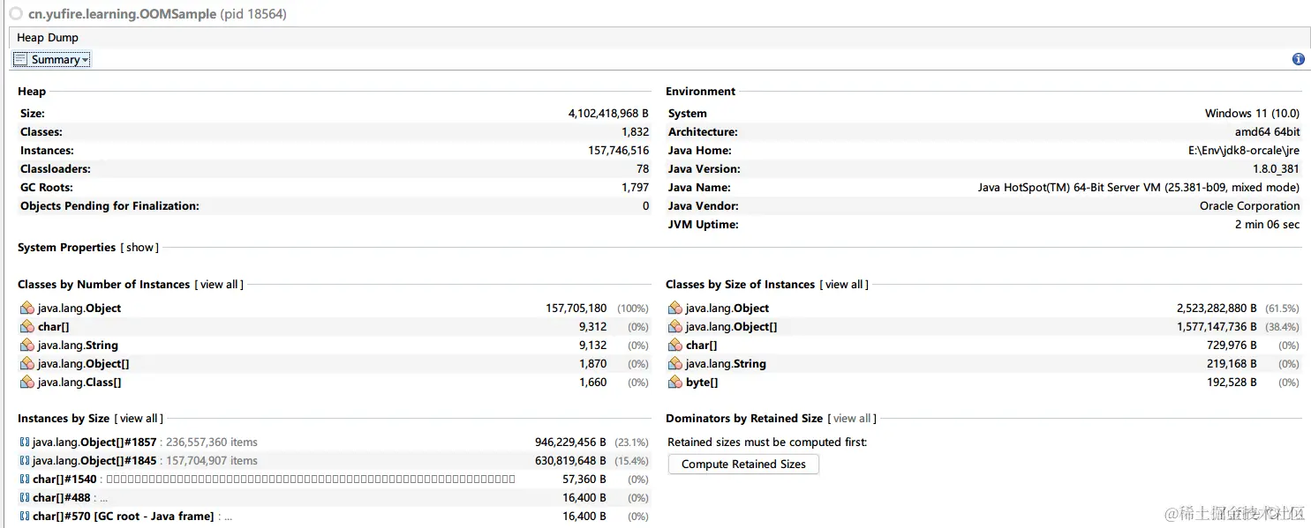Click class icon of java.lang.Object[] in Size of Instances
1311x528 pixels.
click(675, 327)
